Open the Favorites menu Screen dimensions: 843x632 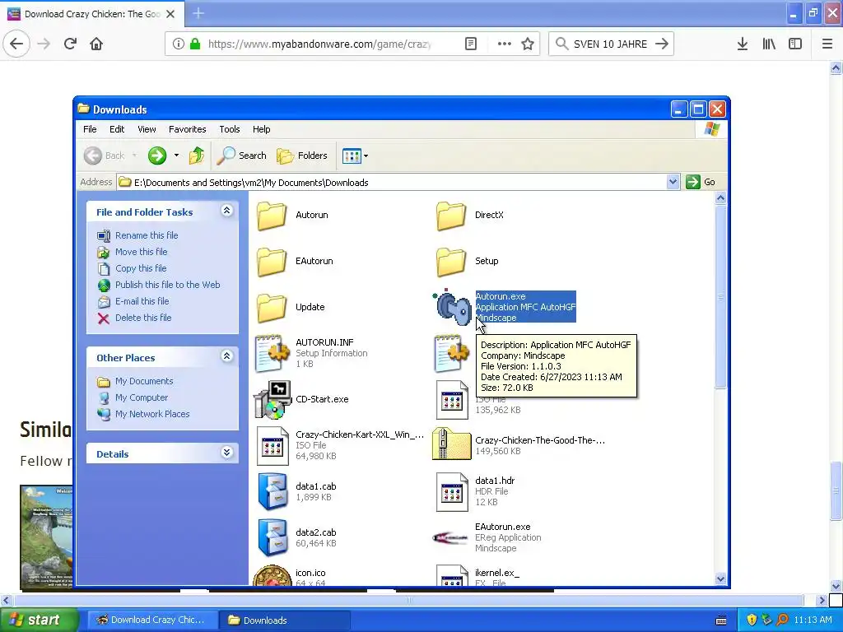(187, 129)
